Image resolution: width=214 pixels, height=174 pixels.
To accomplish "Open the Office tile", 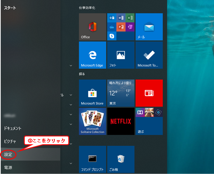I will click(x=92, y=27).
